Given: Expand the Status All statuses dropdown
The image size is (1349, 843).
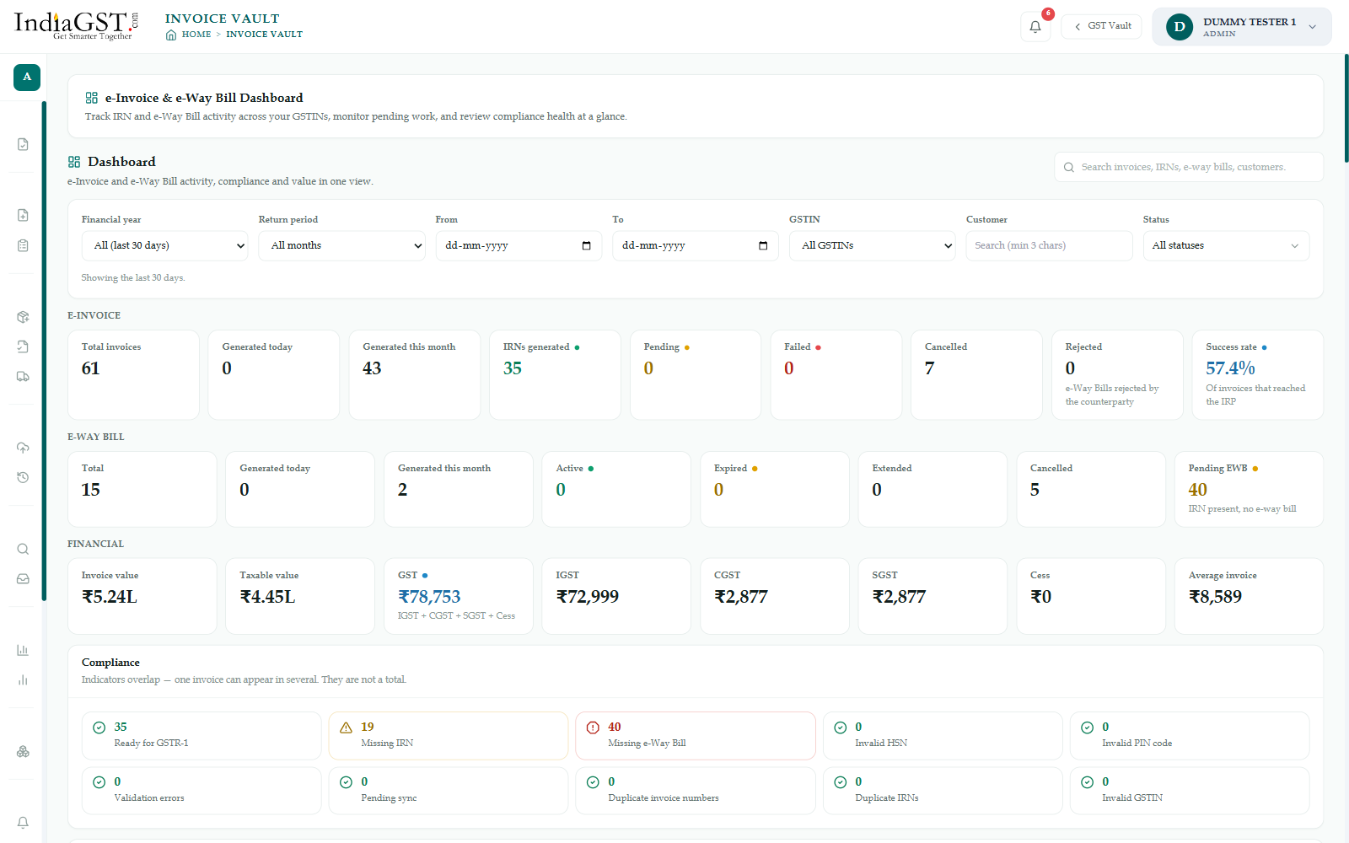Looking at the screenshot, I should tap(1226, 245).
